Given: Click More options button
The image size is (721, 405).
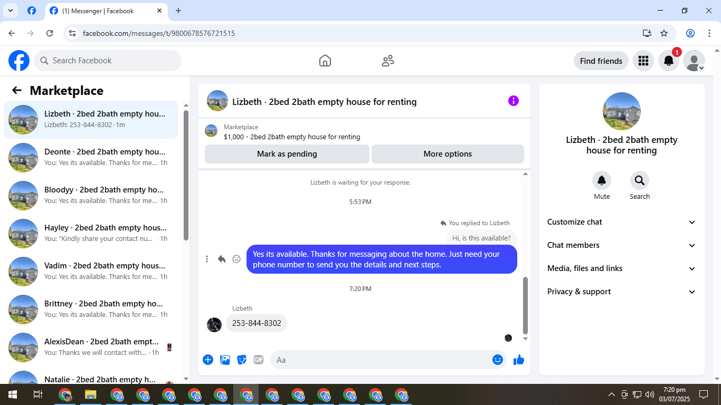Looking at the screenshot, I should pyautogui.click(x=448, y=154).
